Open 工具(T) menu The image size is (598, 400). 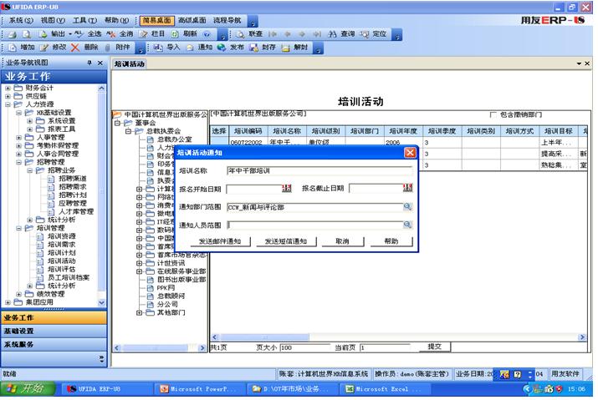click(84, 21)
